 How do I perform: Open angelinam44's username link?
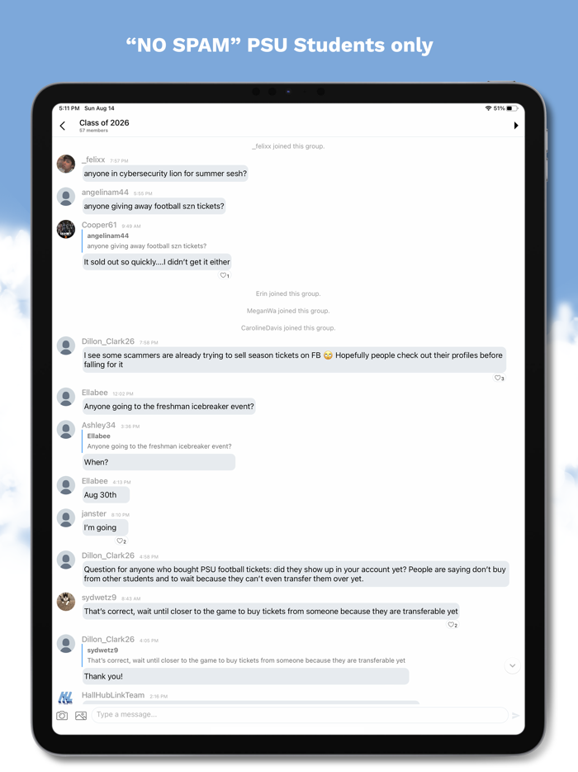[x=105, y=192]
